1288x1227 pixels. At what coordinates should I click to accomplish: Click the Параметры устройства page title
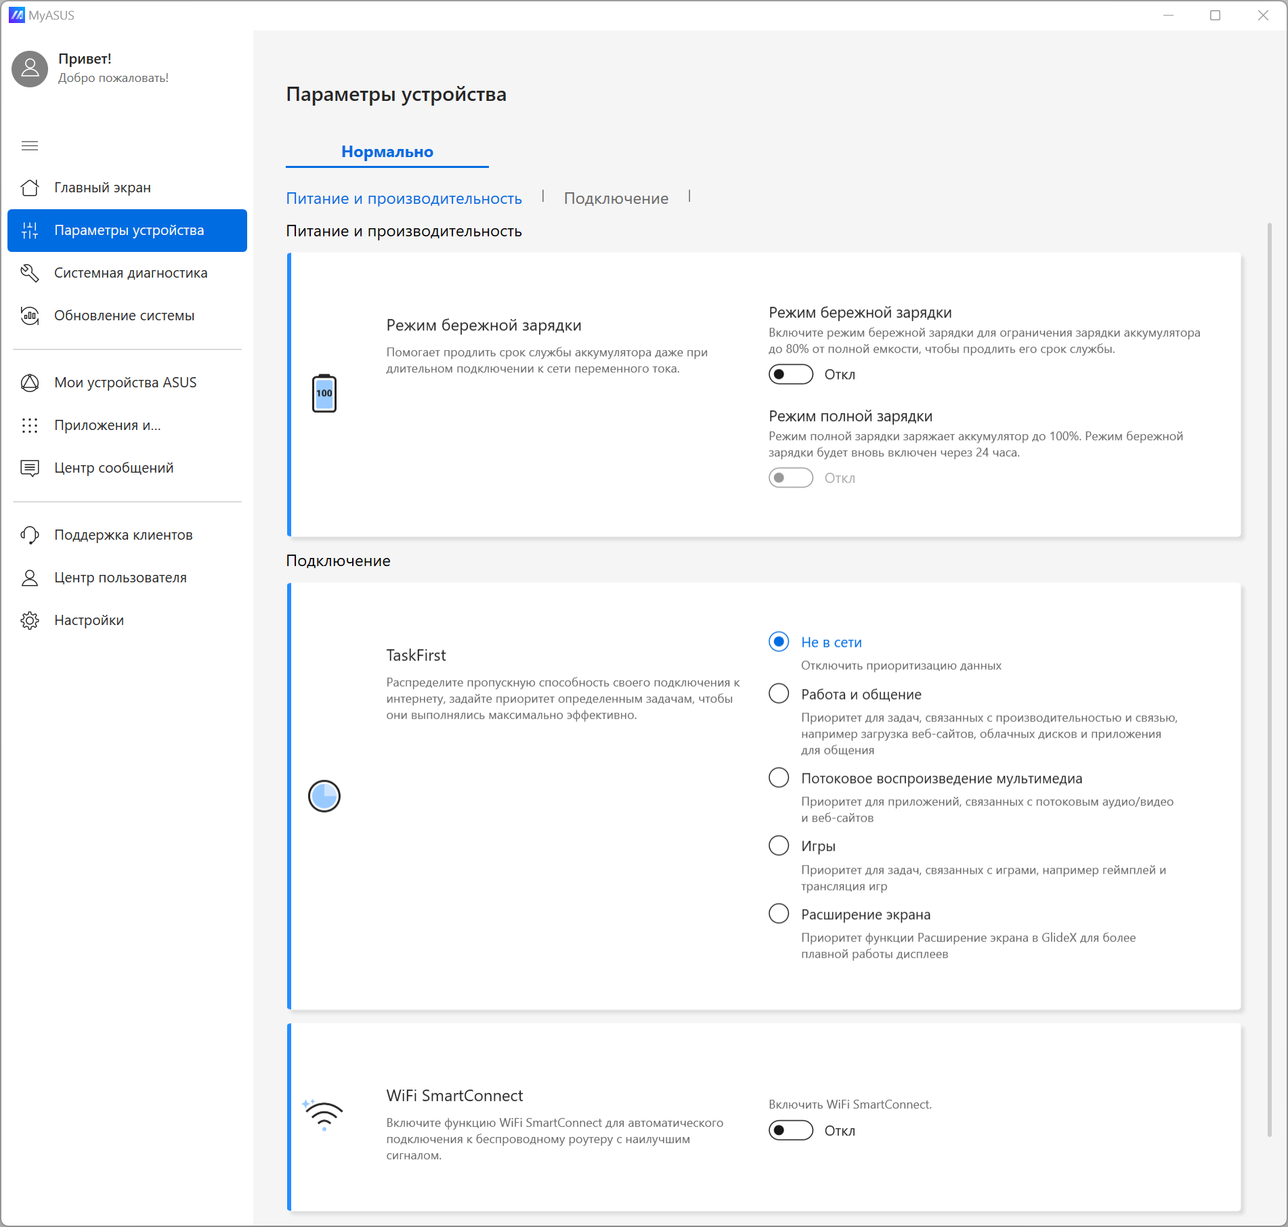(396, 94)
